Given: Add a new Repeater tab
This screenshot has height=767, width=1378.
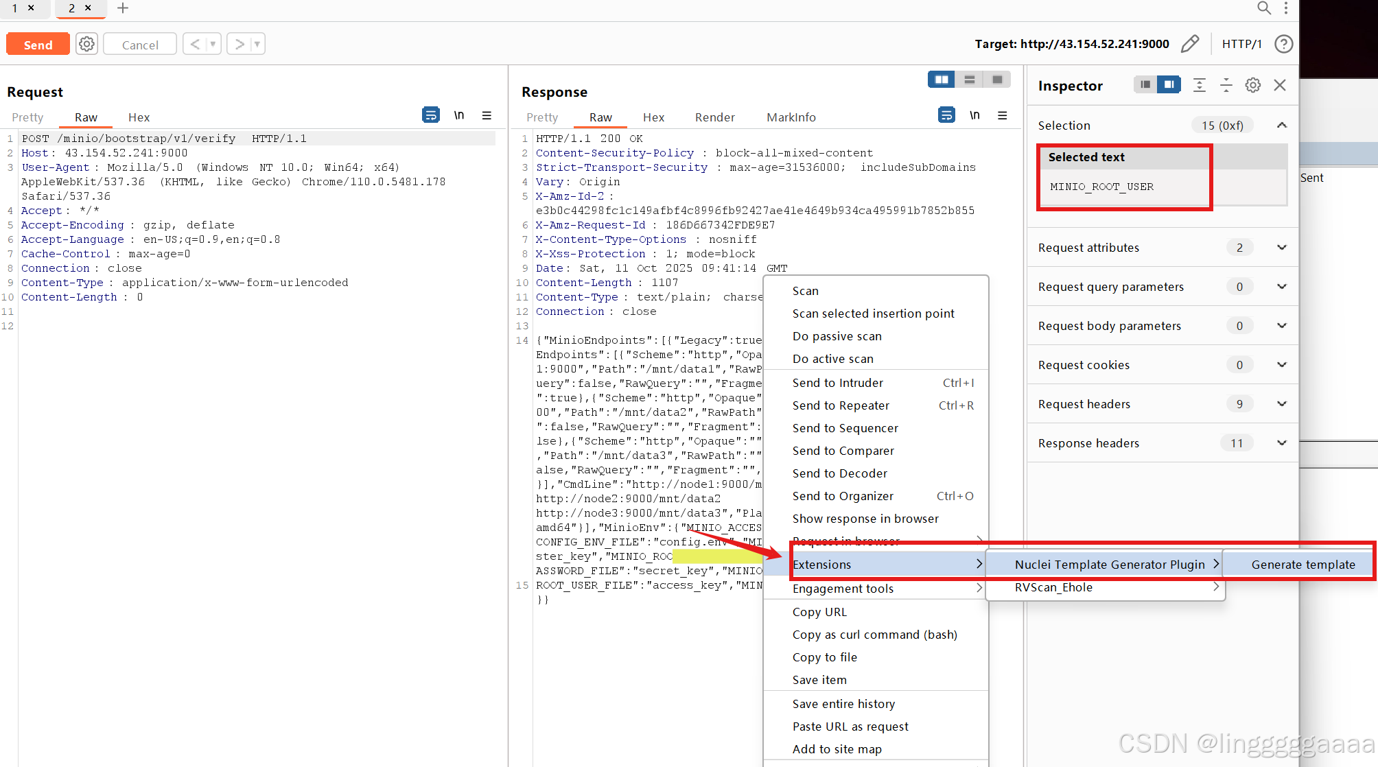Looking at the screenshot, I should [x=123, y=8].
